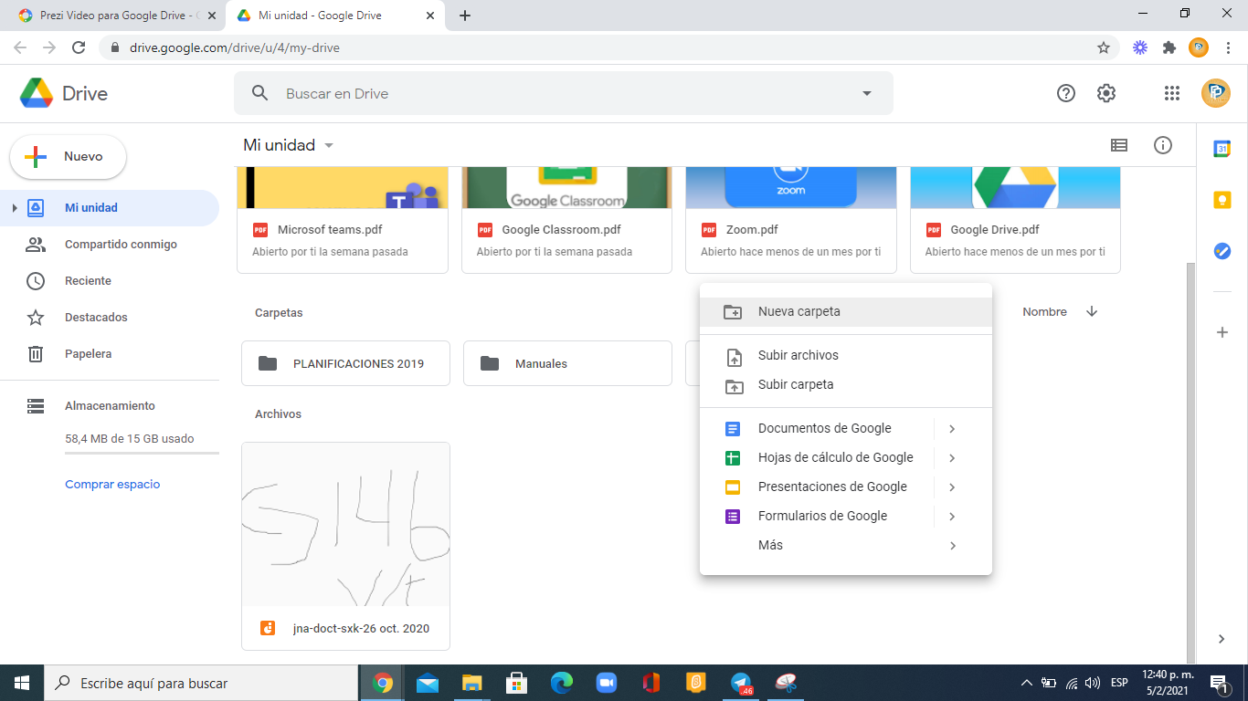Open PLANIFICACIONES 2019 folder
The width and height of the screenshot is (1248, 701).
tap(345, 363)
